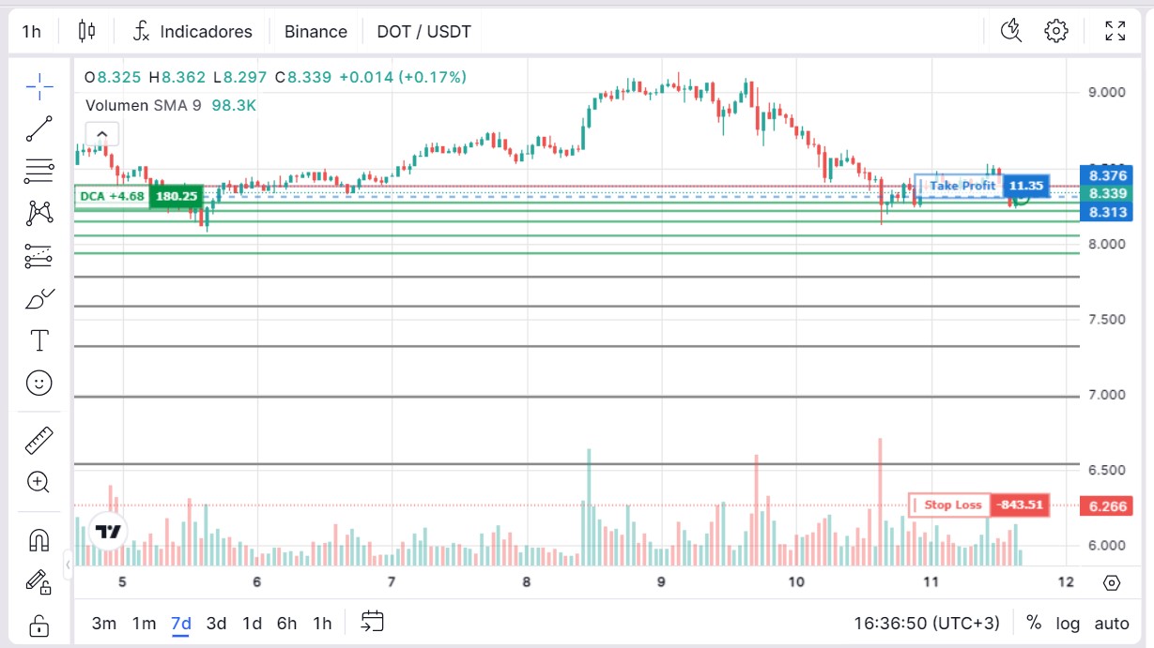The height and width of the screenshot is (648, 1154).
Task: Select the 6h range at bottom
Action: coord(286,623)
